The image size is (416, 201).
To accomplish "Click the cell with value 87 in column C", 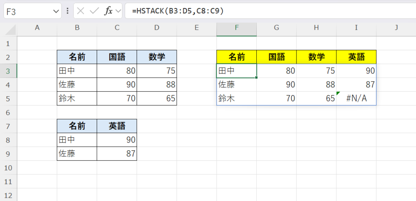I will pyautogui.click(x=117, y=154).
